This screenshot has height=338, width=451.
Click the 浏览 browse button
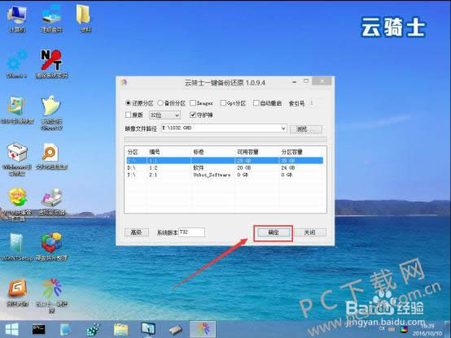[306, 129]
